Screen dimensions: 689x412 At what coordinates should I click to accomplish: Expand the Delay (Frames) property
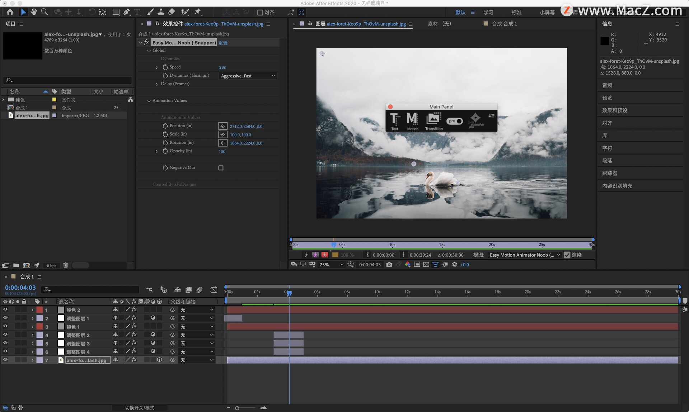click(156, 84)
